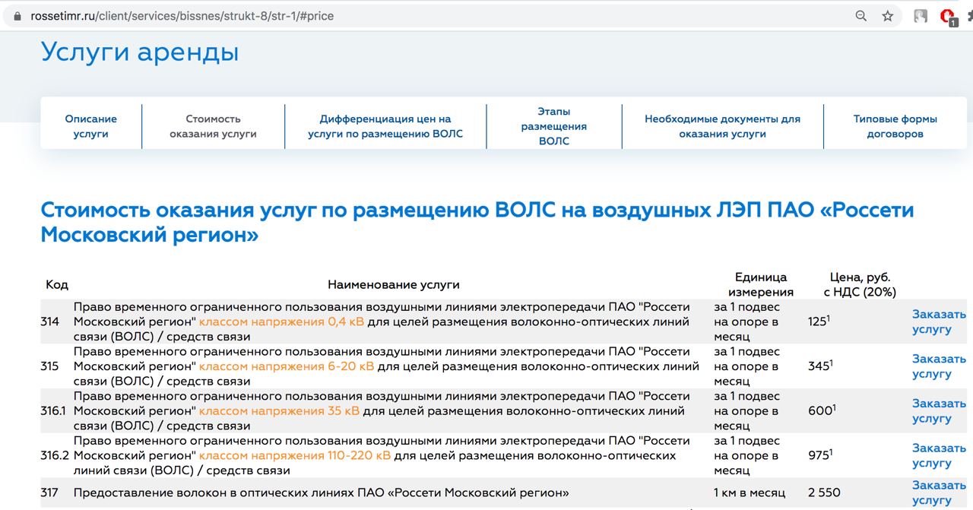Click code cell 315
Image resolution: width=973 pixels, height=510 pixels.
click(x=49, y=366)
